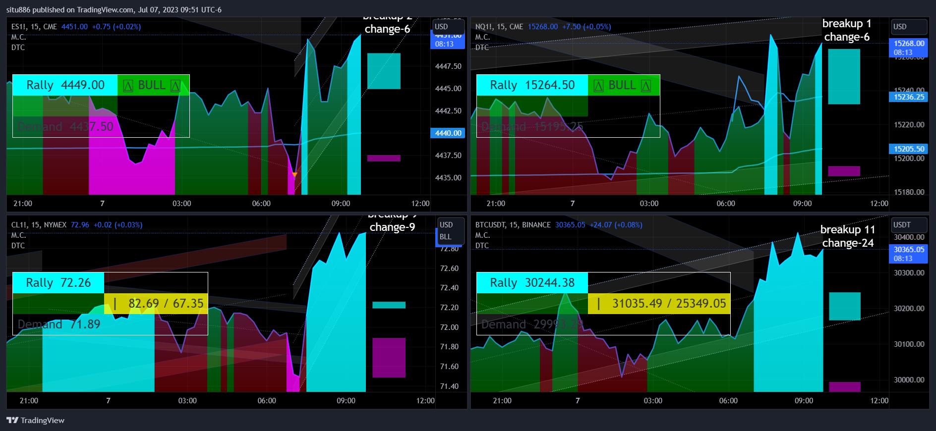Click the 09:00 time label in CL1! chart

click(x=346, y=401)
